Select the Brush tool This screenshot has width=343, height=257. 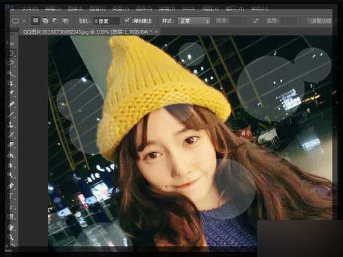tap(11, 114)
